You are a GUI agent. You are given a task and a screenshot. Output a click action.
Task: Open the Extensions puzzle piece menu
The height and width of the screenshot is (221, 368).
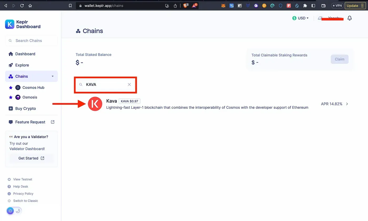click(305, 6)
